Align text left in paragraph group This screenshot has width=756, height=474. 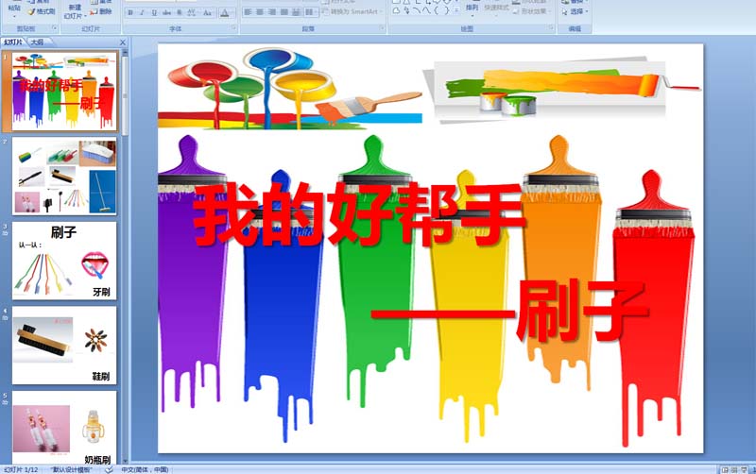[249, 12]
